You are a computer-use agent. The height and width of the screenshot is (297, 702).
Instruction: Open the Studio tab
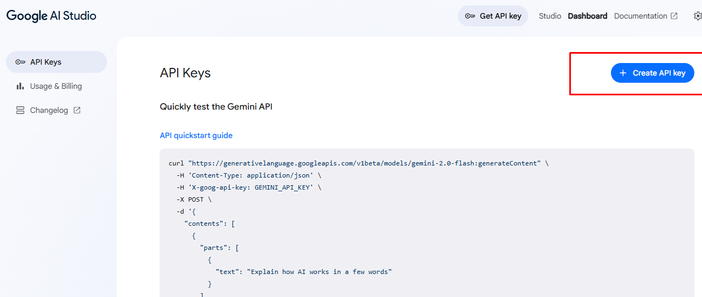[x=550, y=16]
